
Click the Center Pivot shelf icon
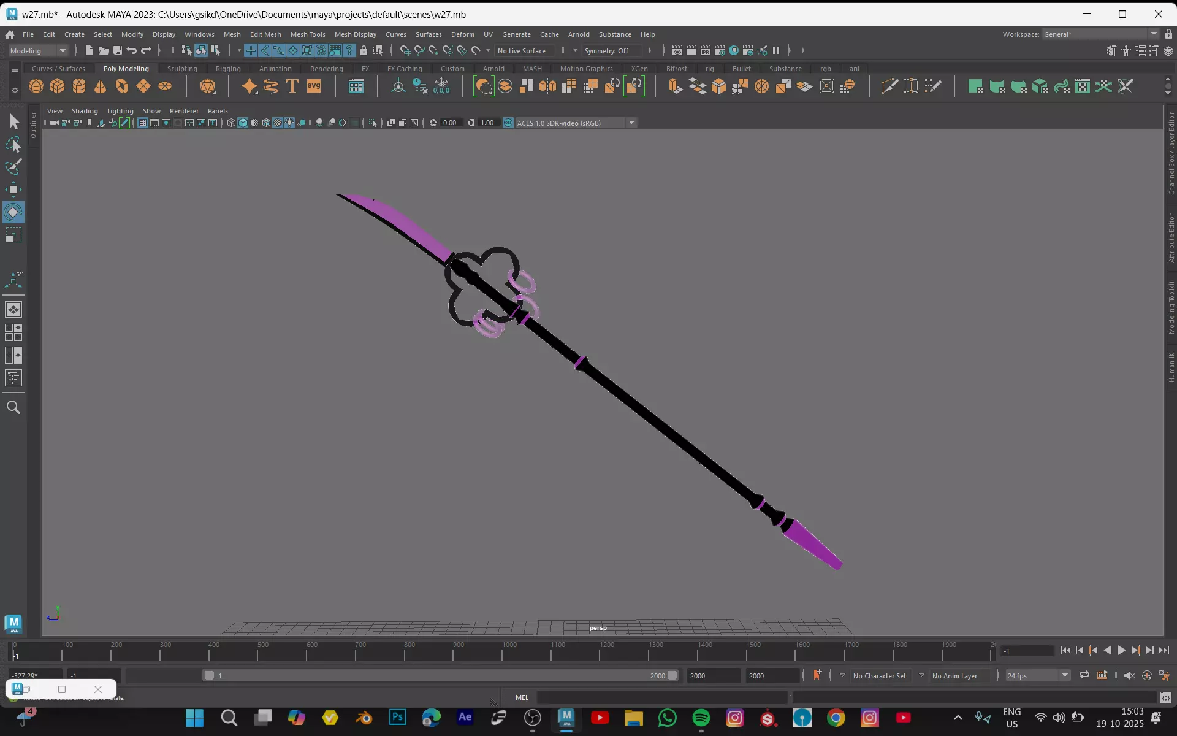click(398, 86)
